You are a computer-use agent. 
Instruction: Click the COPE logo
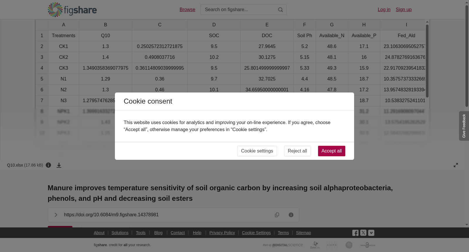point(332,245)
